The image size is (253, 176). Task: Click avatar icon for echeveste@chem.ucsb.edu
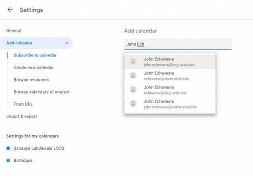(133, 76)
